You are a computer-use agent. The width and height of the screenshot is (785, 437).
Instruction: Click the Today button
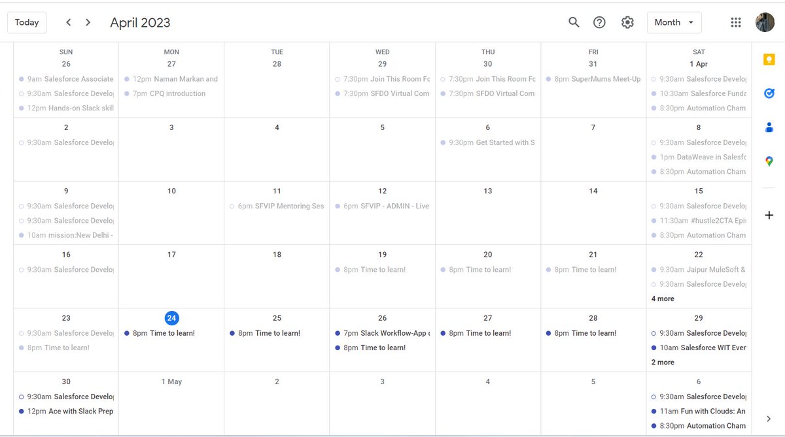[27, 22]
